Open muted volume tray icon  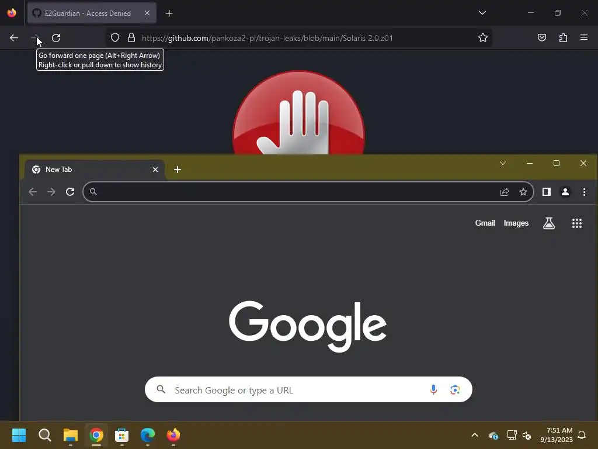527,435
